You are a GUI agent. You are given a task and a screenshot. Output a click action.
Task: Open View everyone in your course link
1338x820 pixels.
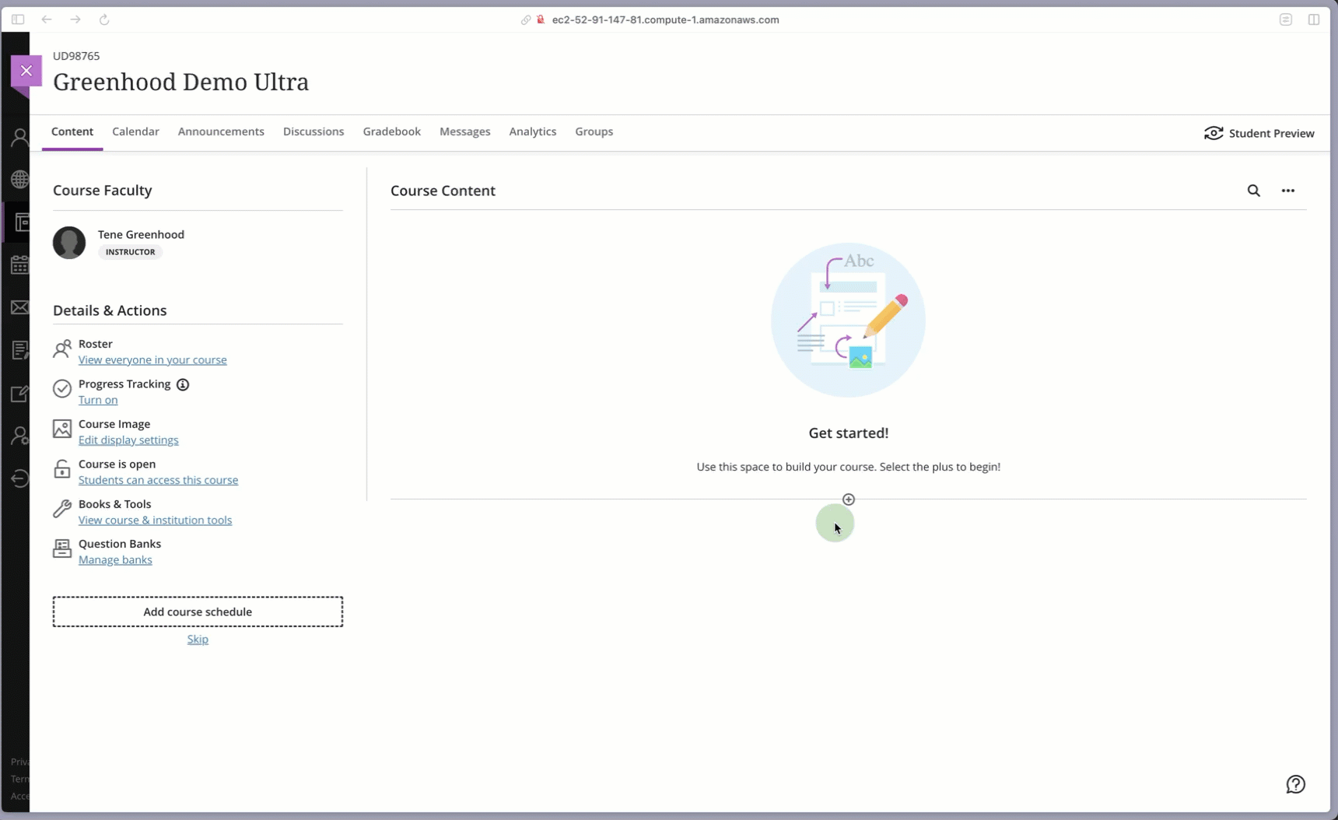pos(153,360)
